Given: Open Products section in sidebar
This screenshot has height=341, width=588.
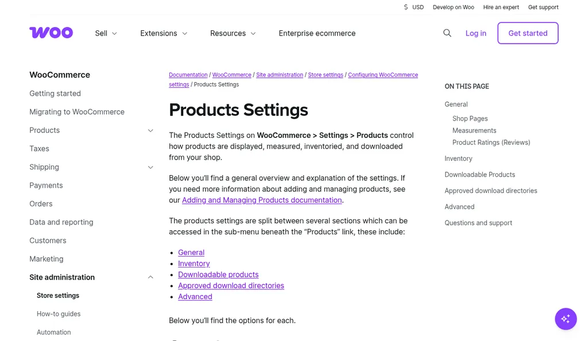Looking at the screenshot, I should 45,130.
